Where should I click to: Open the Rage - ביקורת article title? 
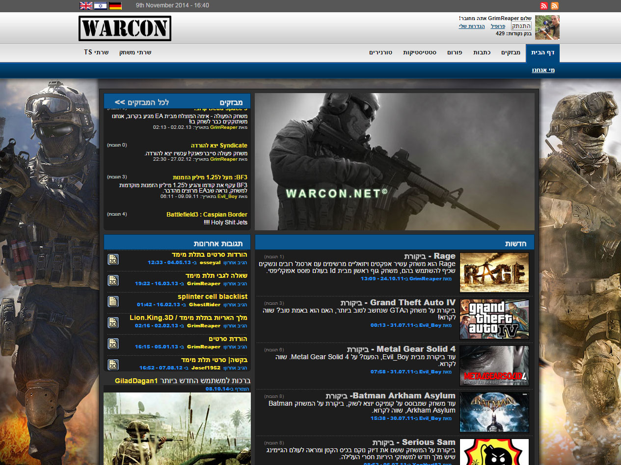(430, 256)
